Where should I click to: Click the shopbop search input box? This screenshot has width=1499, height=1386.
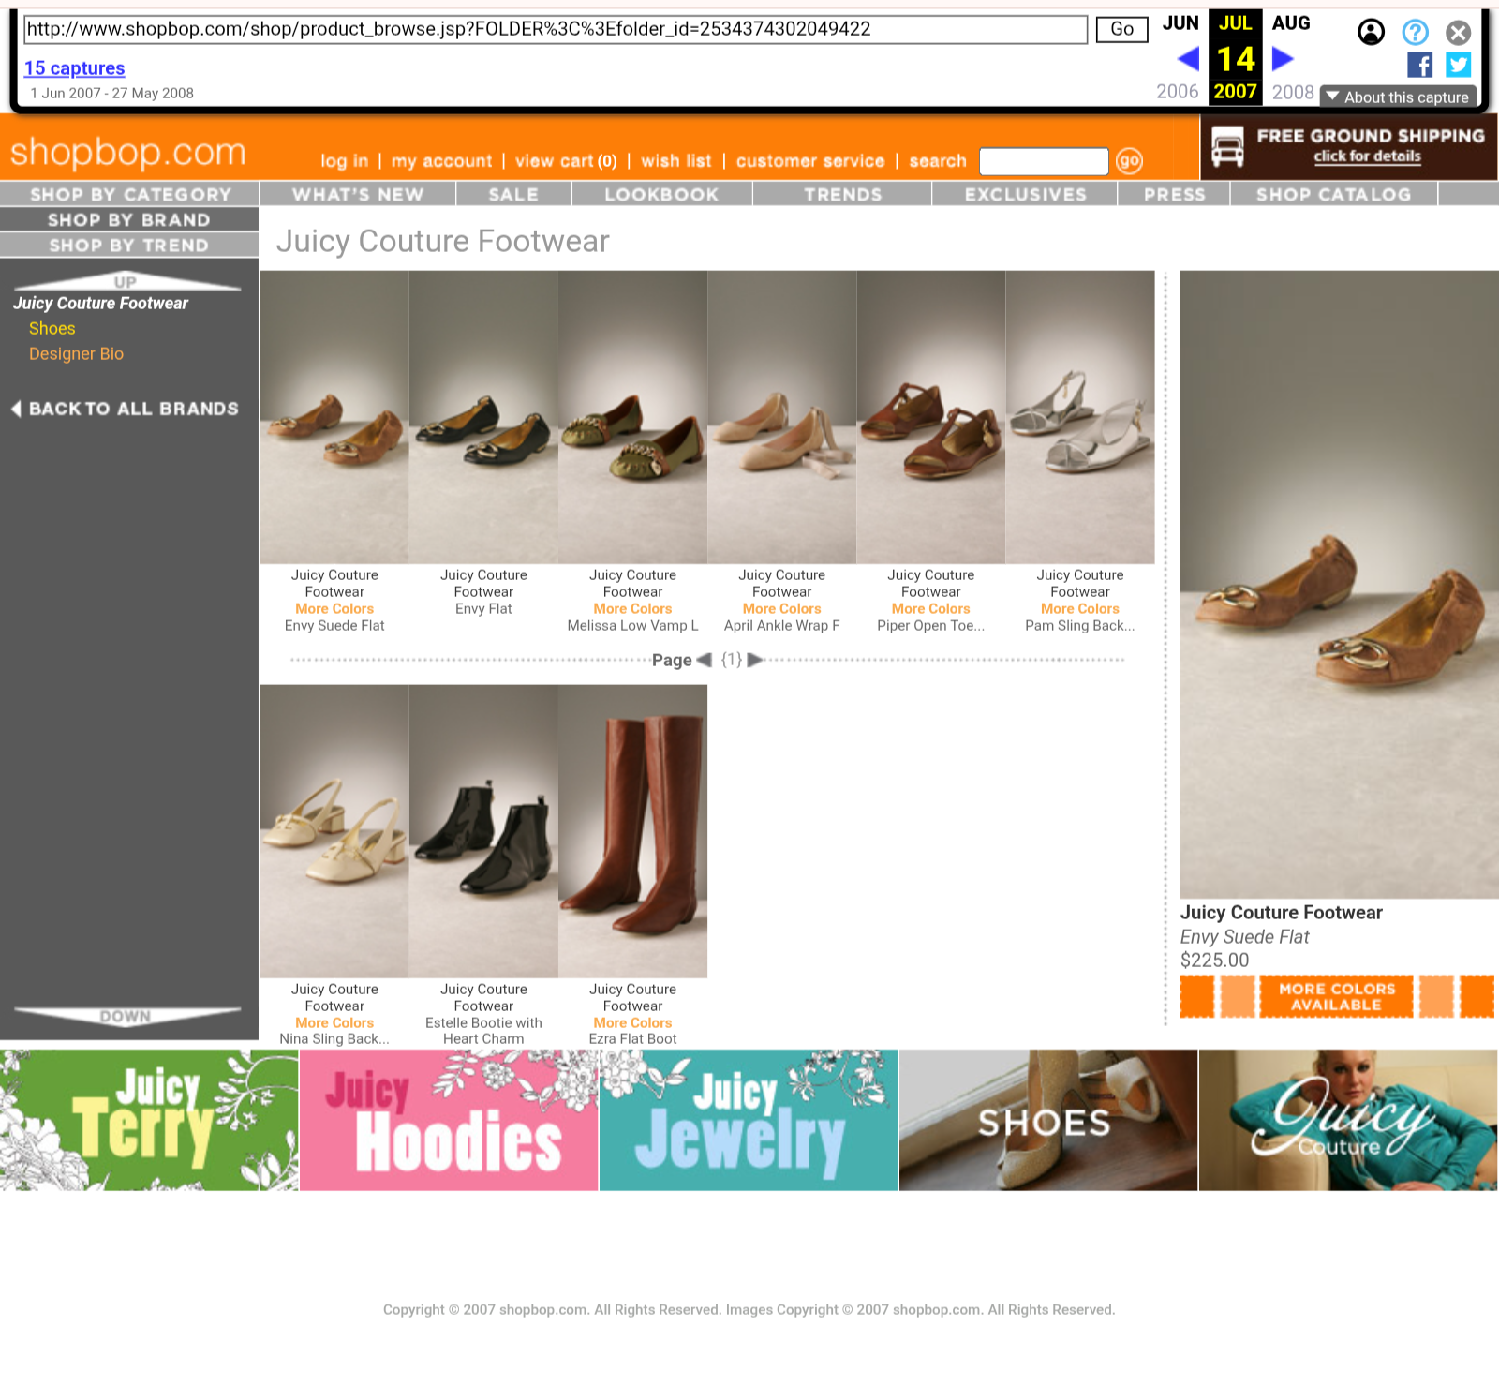point(1044,161)
